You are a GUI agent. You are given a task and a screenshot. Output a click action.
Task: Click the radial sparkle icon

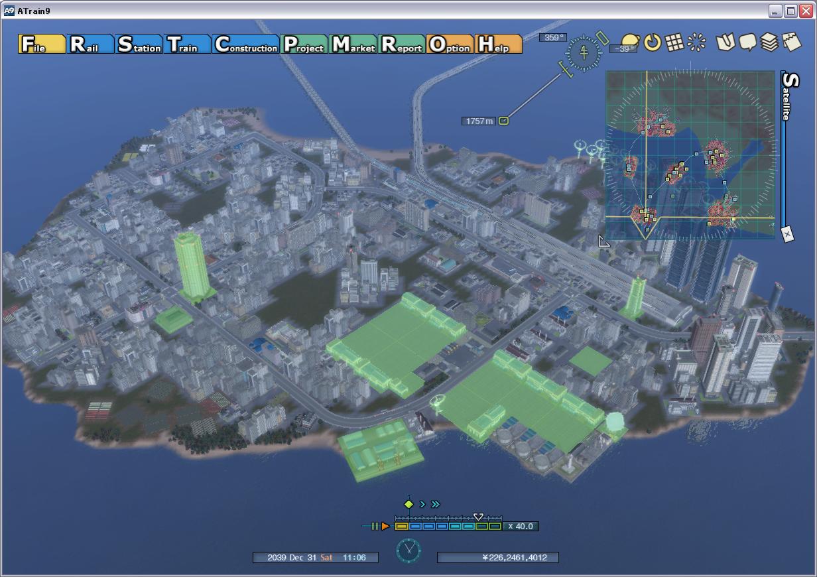tap(696, 42)
